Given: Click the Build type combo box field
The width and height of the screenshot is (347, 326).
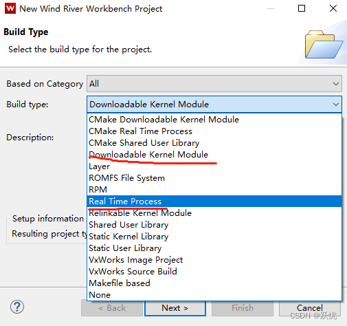Looking at the screenshot, I should click(x=214, y=105).
